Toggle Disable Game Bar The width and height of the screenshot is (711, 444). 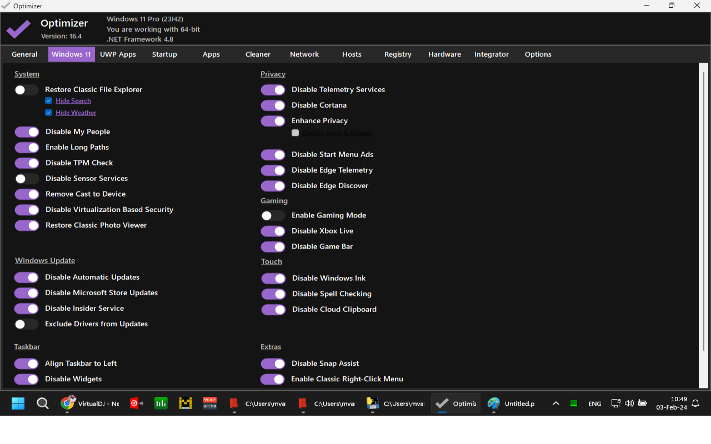tap(273, 246)
